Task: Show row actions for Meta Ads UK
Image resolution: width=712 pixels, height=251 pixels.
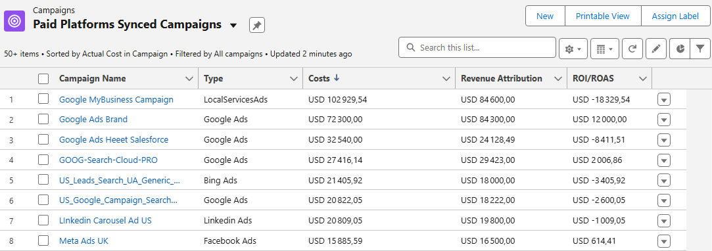Action: click(664, 241)
